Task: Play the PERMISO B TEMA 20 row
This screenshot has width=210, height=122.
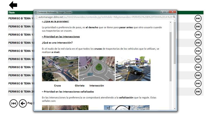Action: point(198,92)
